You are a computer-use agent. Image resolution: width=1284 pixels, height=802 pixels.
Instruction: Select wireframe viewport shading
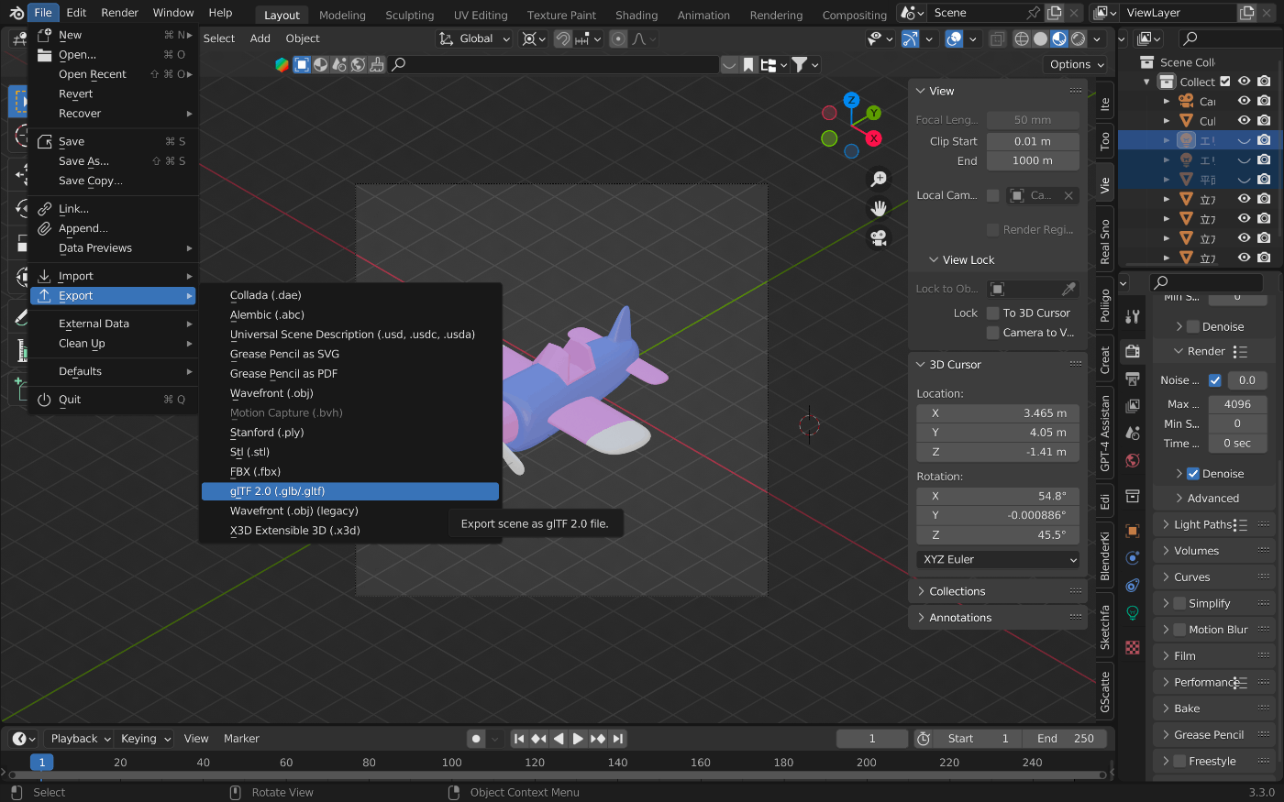click(1022, 38)
